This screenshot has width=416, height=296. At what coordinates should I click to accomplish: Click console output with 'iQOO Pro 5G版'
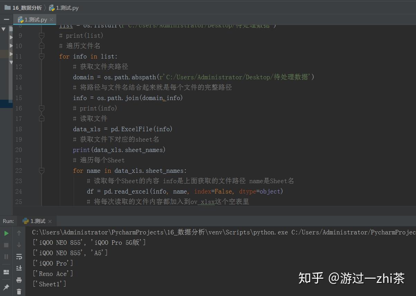coord(89,243)
